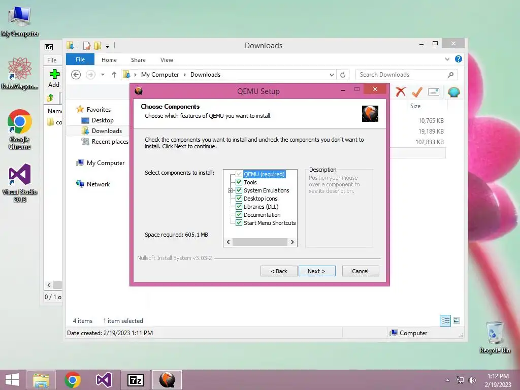Viewport: 520px width, 390px height.
Task: Open volume control in system tray
Action: 472,380
